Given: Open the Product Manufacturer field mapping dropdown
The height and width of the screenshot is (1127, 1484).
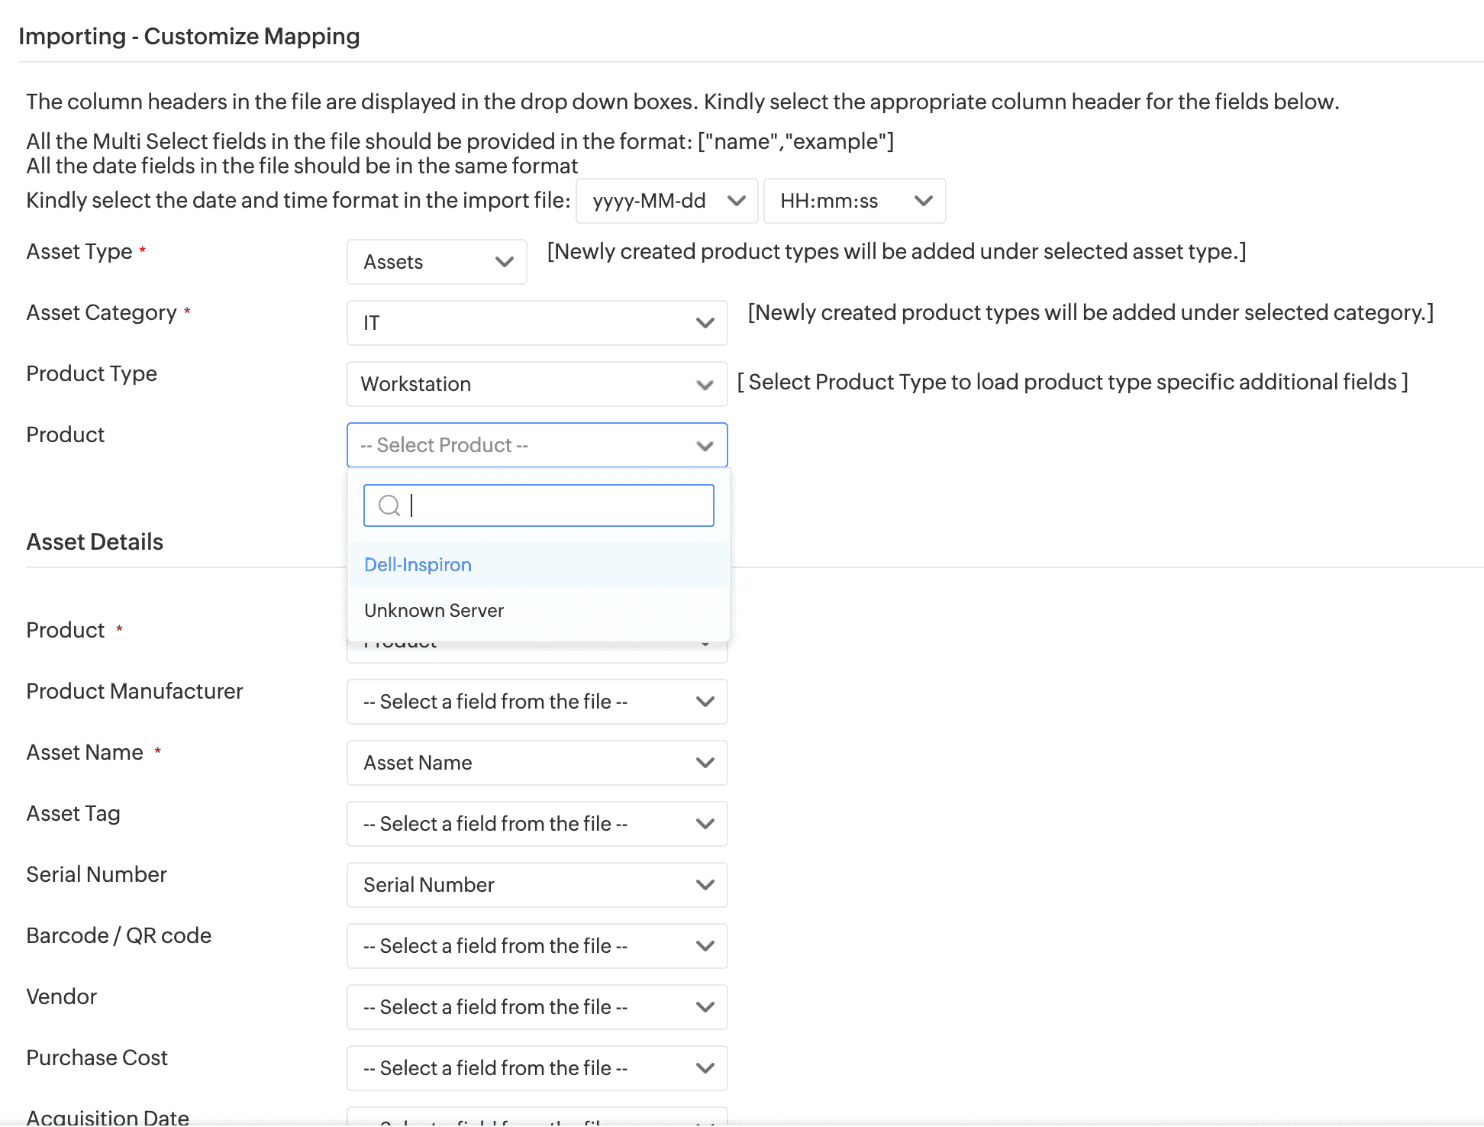Looking at the screenshot, I should (x=536, y=702).
